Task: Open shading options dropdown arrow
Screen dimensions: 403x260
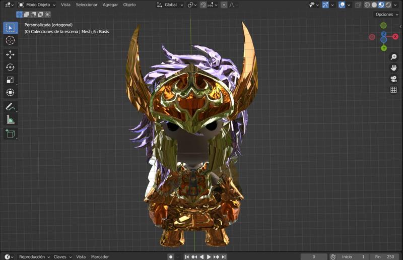Action: coord(395,5)
